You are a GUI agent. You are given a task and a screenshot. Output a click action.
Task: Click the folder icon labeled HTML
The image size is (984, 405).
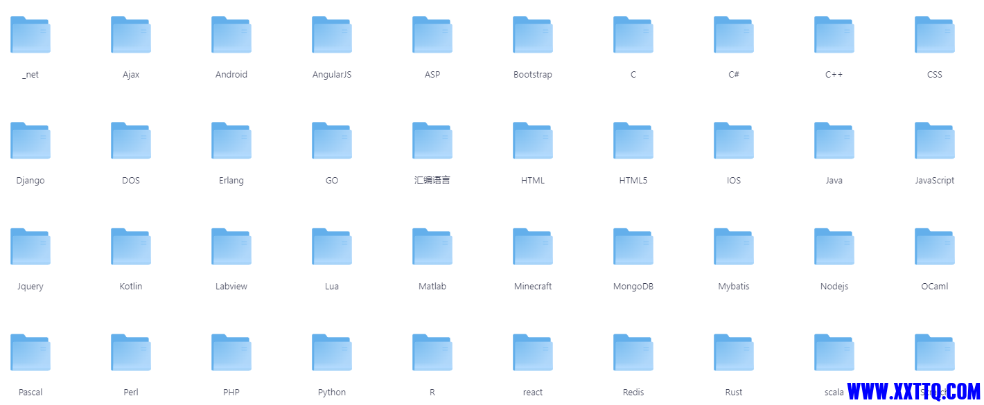pos(533,141)
